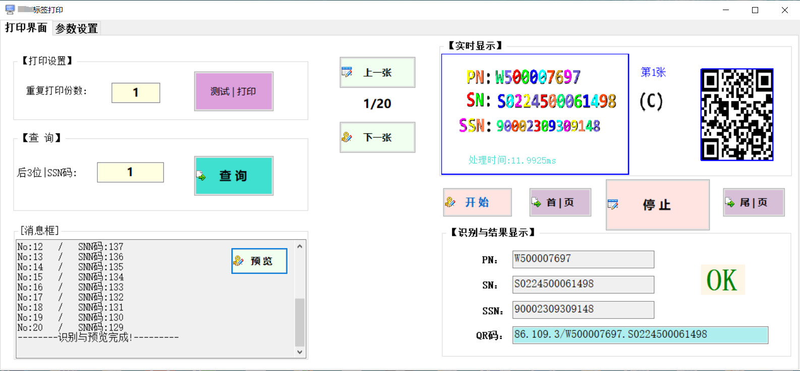This screenshot has width=800, height=371.
Task: Open the 参数设置 tab
Action: pos(77,29)
